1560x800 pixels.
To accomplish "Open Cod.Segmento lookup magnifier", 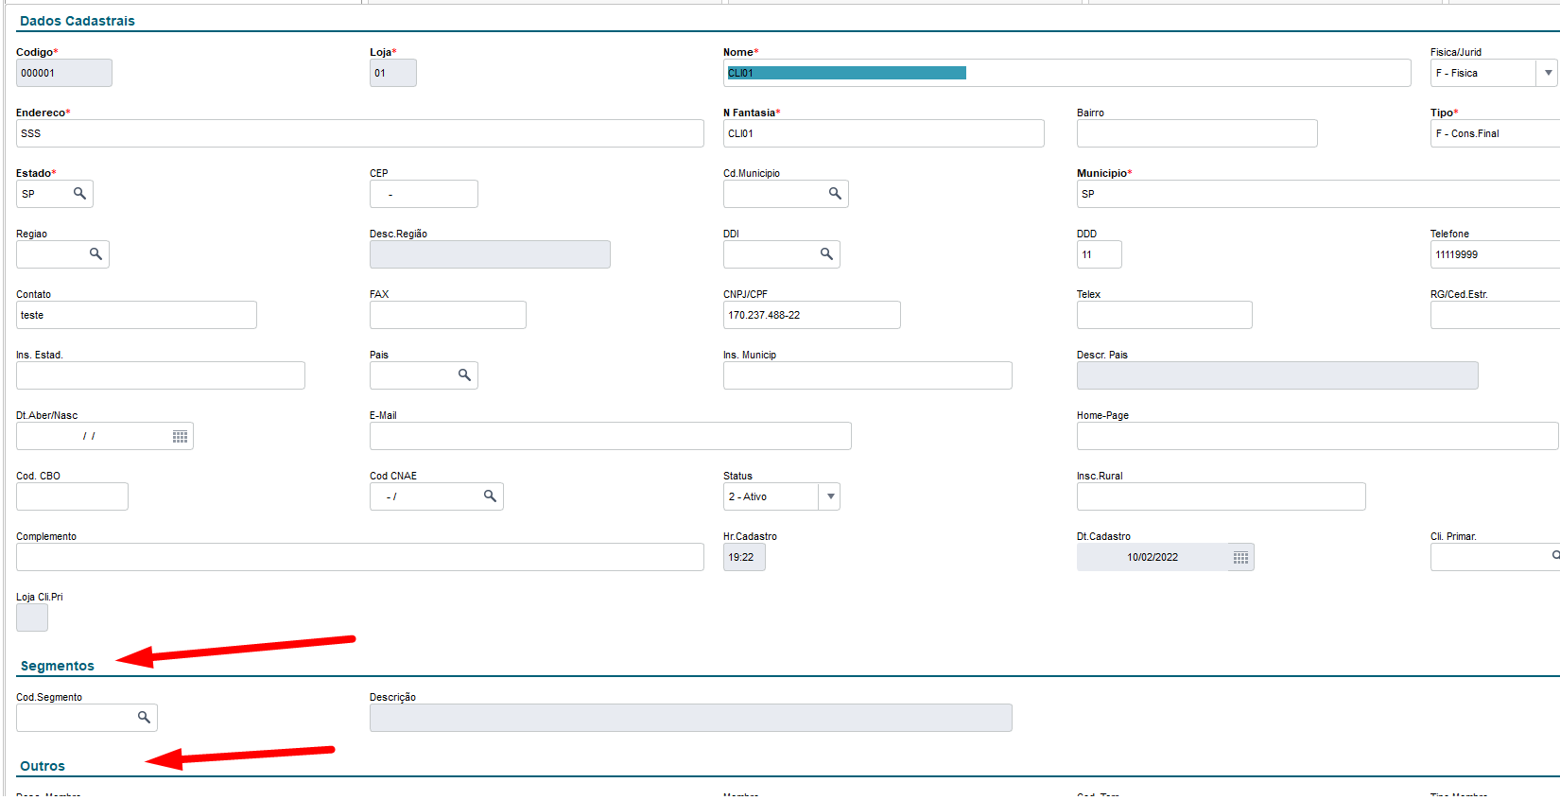I will (x=144, y=717).
